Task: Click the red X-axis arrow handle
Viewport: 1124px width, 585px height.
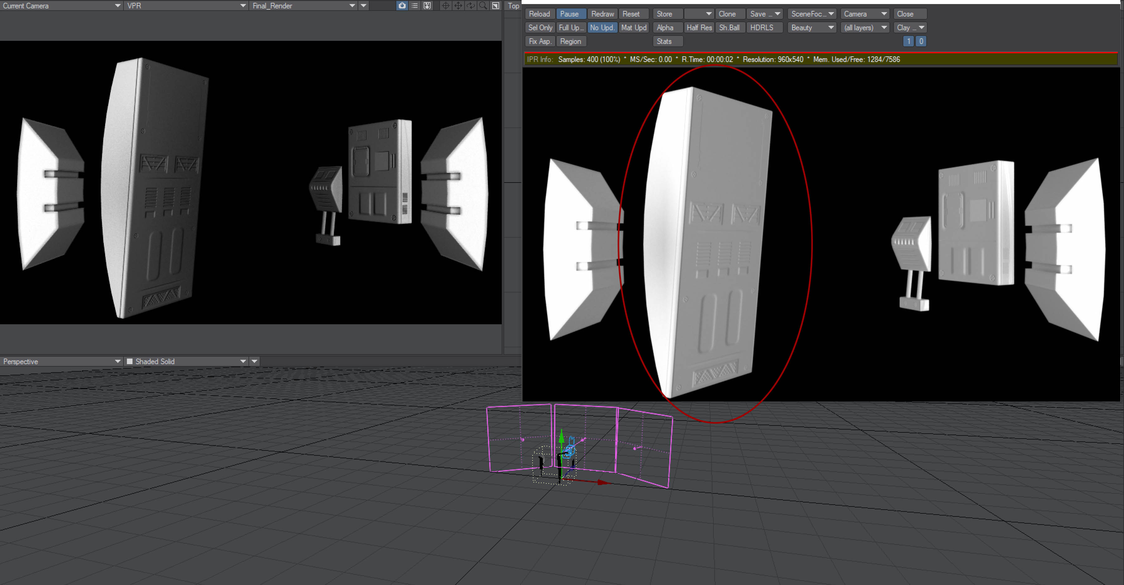Action: pos(603,482)
